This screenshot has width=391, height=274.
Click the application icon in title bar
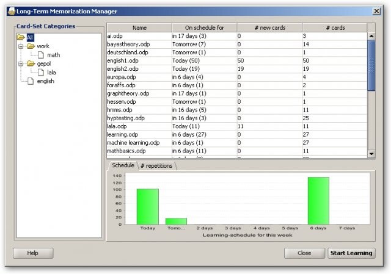(x=12, y=11)
